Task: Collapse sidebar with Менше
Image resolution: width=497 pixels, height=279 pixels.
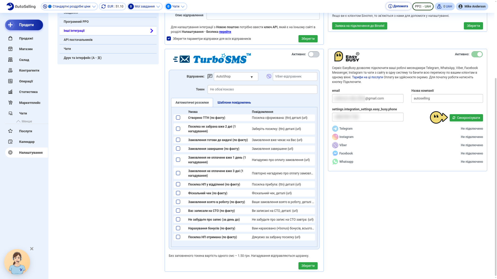Action: point(24,121)
